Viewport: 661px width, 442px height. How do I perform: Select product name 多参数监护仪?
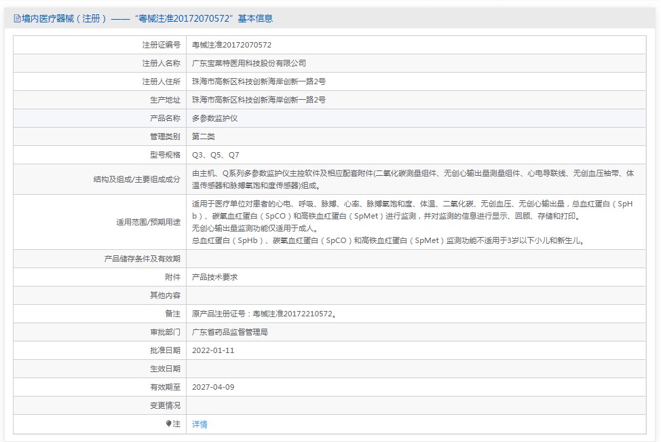pyautogui.click(x=214, y=118)
